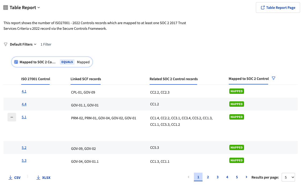
Task: Open ISO control 5.3 link
Action: click(24, 161)
